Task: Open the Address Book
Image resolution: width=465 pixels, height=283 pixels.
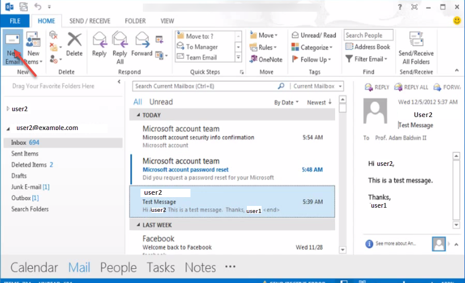Action: click(367, 47)
